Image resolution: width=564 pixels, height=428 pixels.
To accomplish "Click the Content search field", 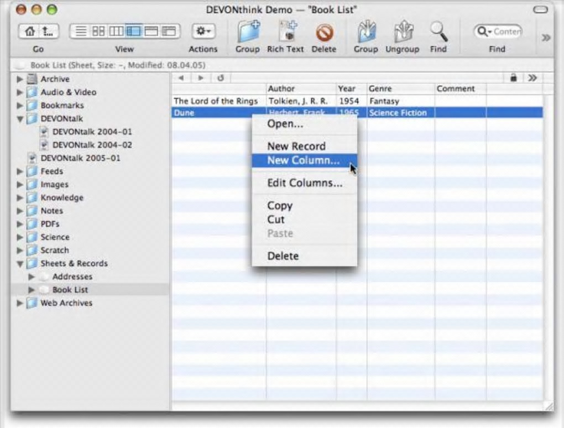I will 506,32.
